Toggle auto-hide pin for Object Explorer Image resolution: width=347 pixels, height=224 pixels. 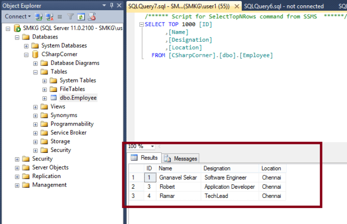[x=112, y=5]
